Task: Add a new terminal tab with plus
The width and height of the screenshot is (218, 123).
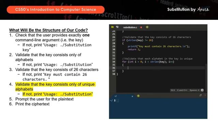Action: (138, 96)
